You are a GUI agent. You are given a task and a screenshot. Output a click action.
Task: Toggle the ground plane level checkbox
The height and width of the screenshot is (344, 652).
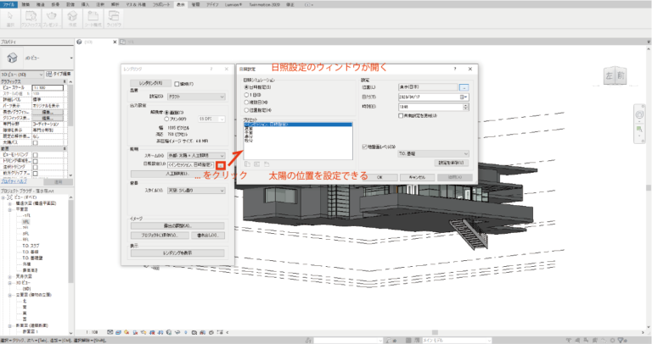(x=365, y=146)
